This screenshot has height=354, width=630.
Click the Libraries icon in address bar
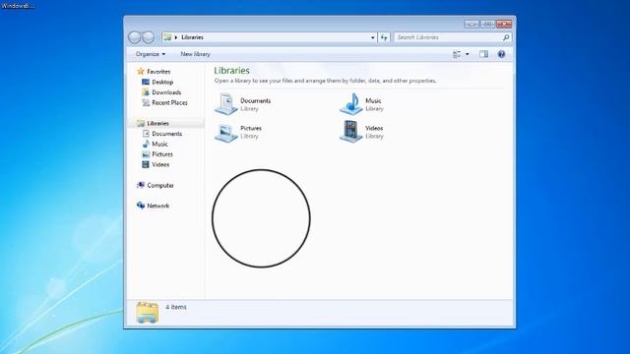[x=168, y=37]
